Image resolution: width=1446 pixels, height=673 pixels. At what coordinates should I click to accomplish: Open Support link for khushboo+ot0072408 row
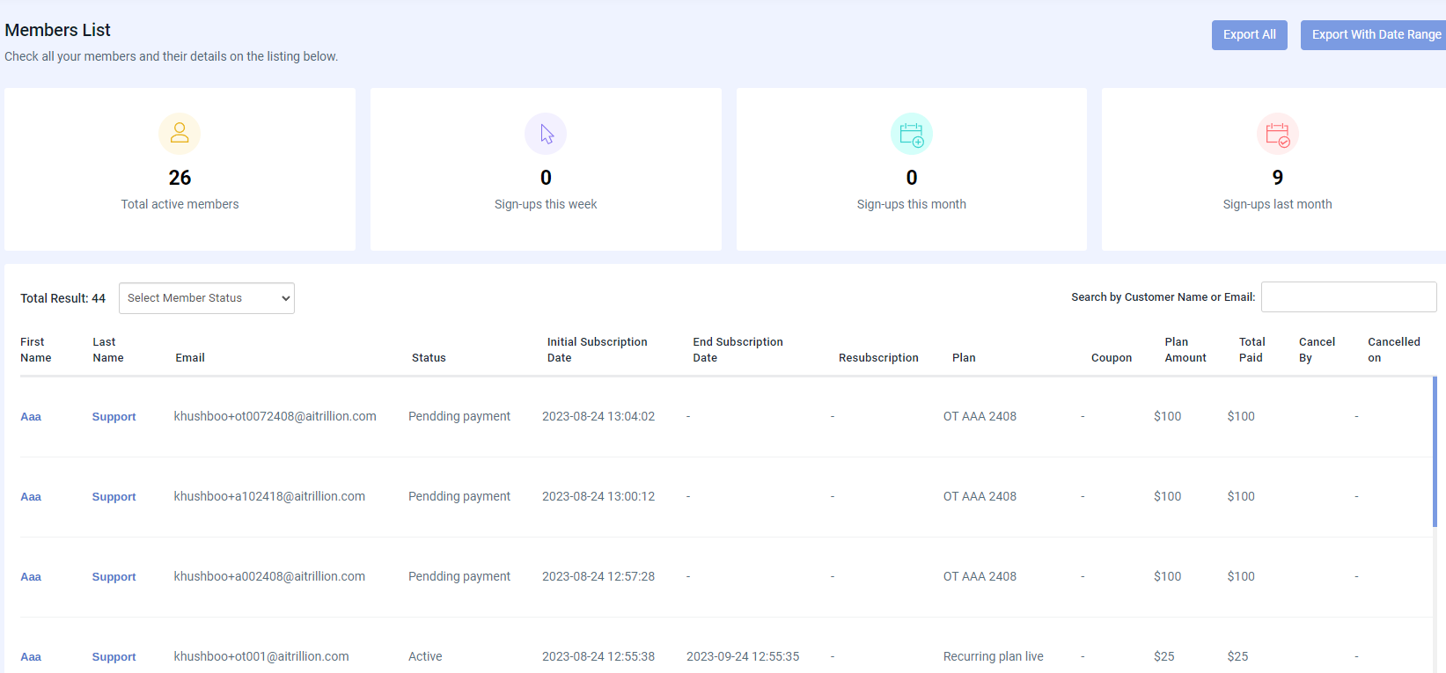tap(114, 417)
